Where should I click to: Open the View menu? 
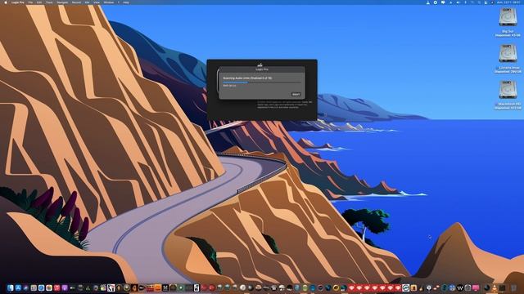(97, 2)
